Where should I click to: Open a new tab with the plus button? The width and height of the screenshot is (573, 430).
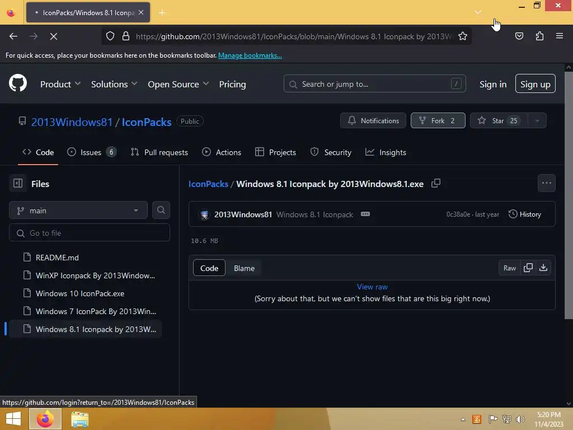point(162,13)
